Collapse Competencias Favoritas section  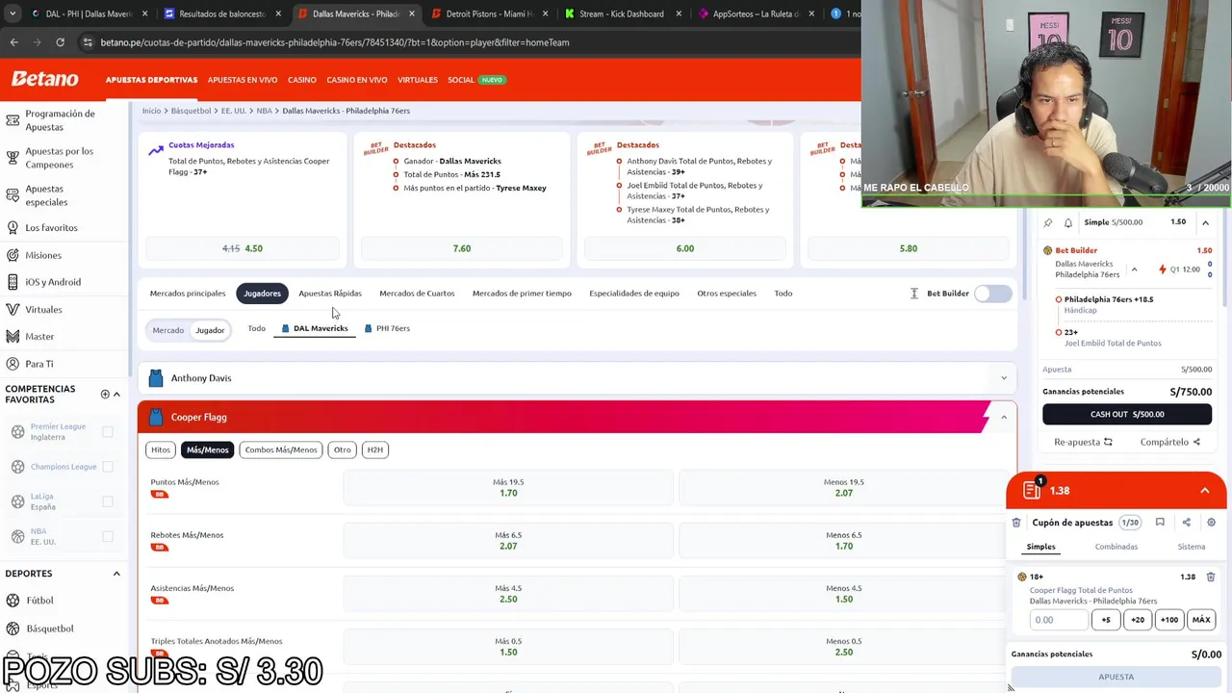(x=116, y=394)
